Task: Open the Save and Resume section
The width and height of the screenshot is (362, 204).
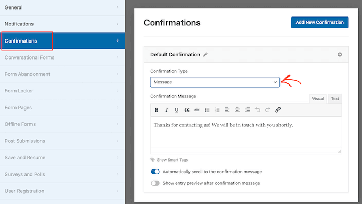Action: [62, 158]
